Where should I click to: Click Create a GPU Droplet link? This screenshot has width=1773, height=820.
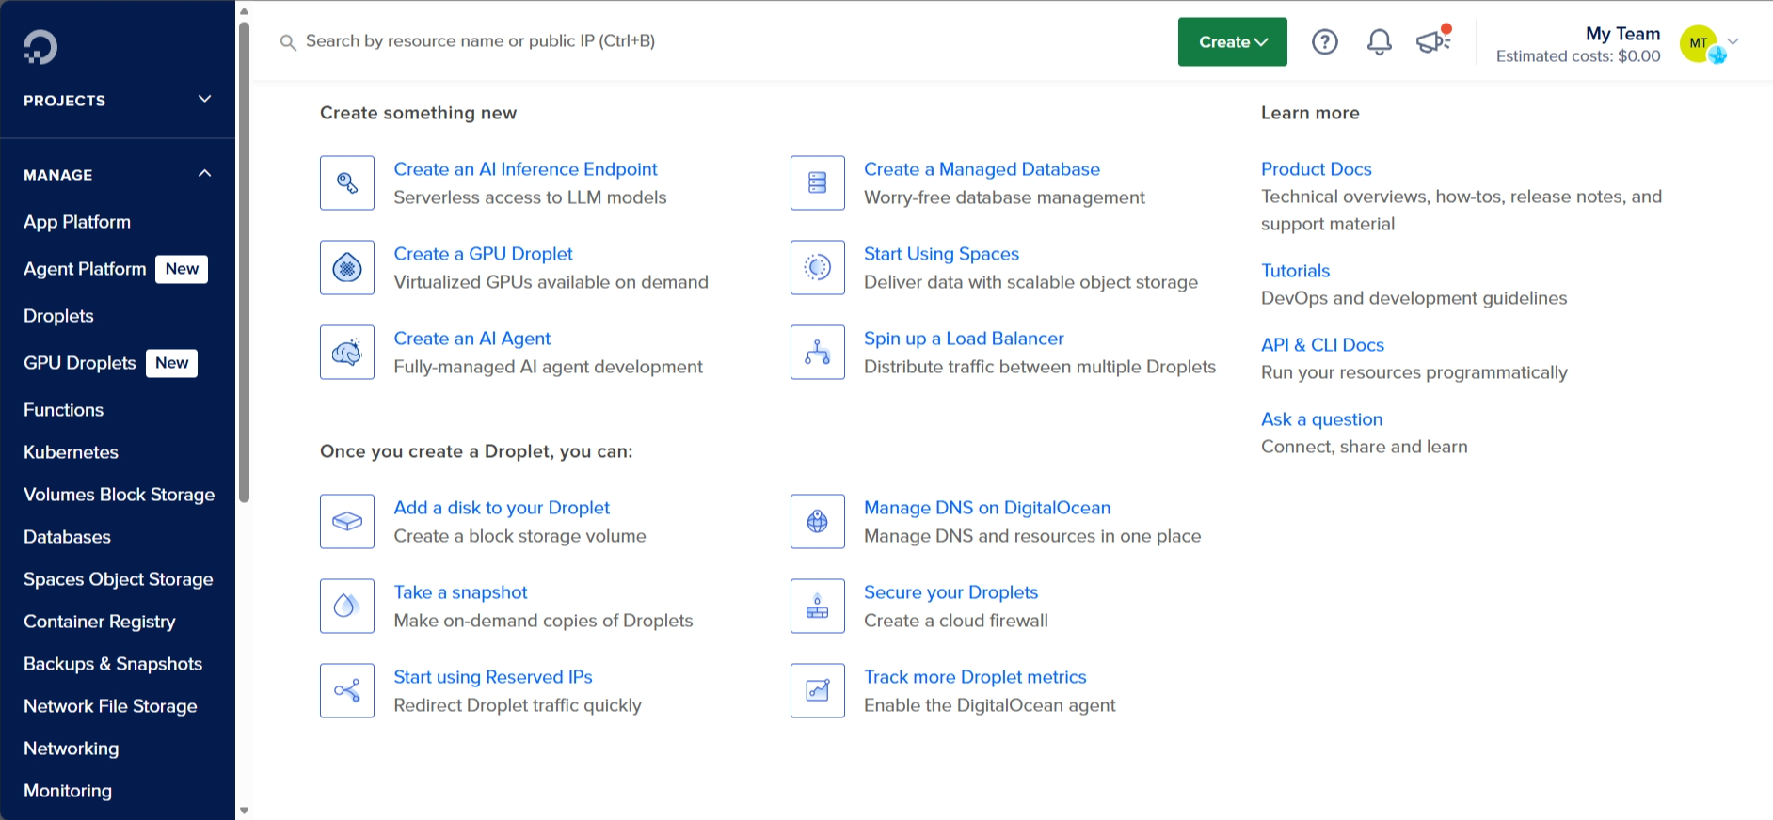tap(483, 254)
